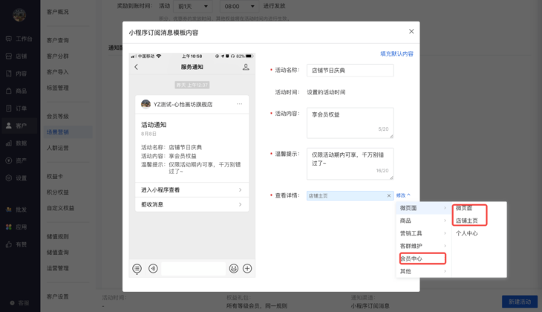
Task: Click the 温馨提示 text area
Action: (350, 162)
